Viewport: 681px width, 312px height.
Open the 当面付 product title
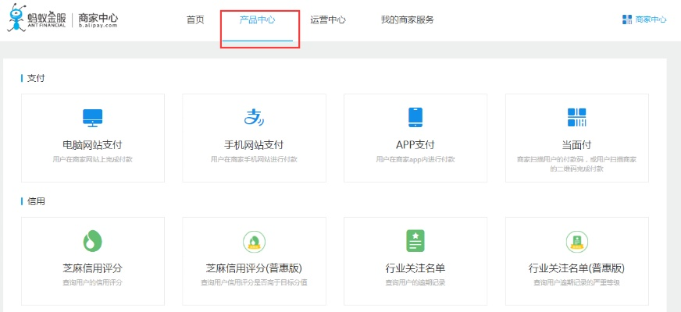577,145
